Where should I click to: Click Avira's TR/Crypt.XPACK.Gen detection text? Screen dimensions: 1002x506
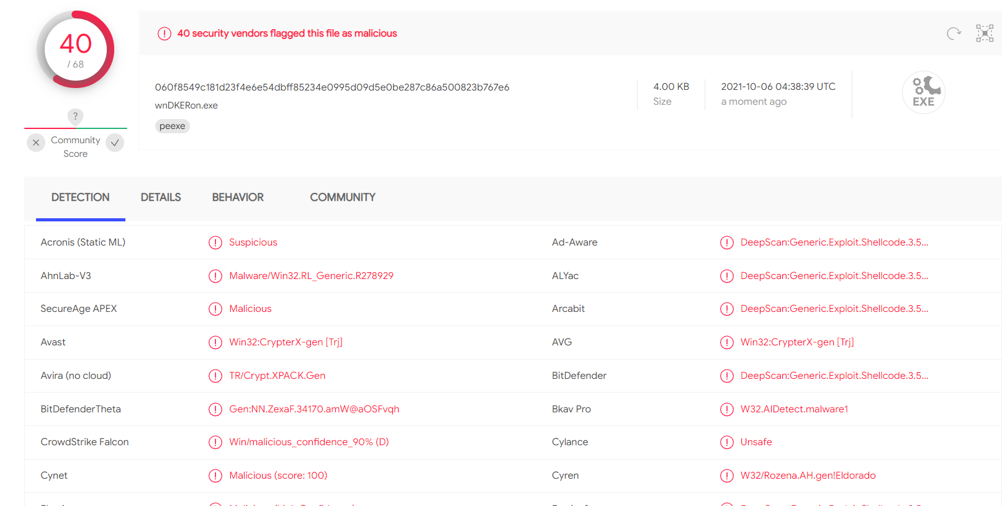[277, 376]
